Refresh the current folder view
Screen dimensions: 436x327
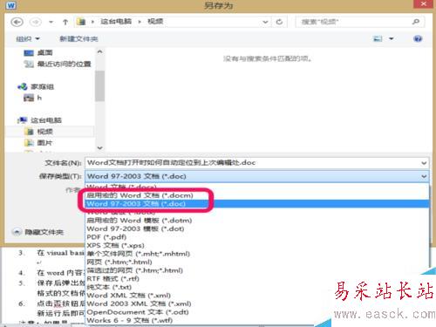point(279,22)
